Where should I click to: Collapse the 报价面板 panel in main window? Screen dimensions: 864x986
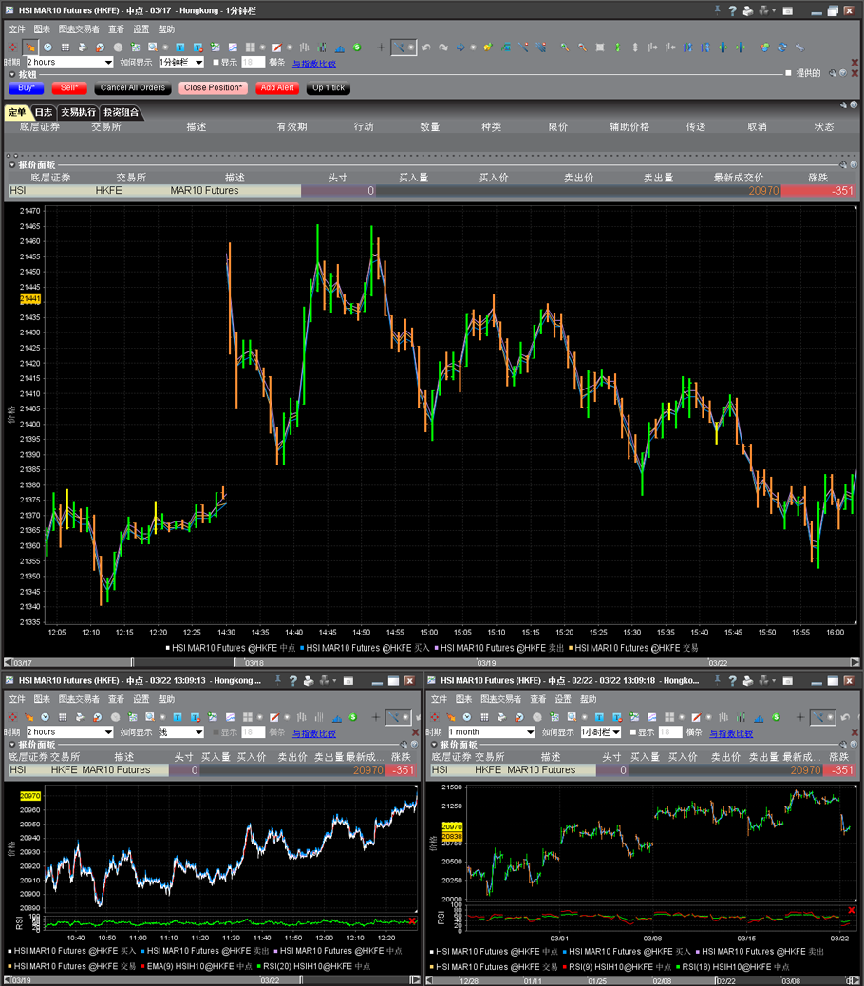point(12,164)
